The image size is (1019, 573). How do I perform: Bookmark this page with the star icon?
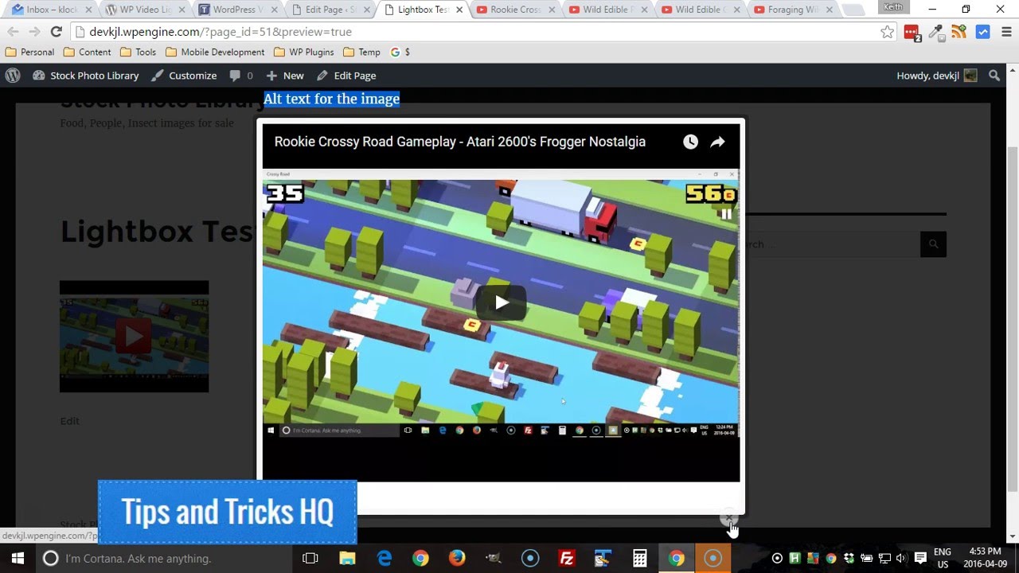888,32
